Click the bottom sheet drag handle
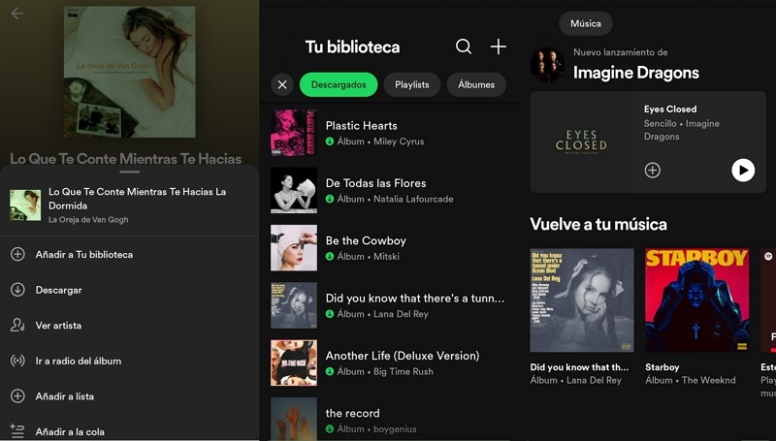This screenshot has width=776, height=441. pyautogui.click(x=129, y=173)
